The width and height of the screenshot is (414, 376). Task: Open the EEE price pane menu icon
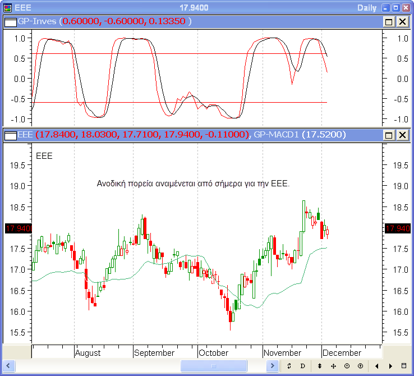pyautogui.click(x=10, y=135)
